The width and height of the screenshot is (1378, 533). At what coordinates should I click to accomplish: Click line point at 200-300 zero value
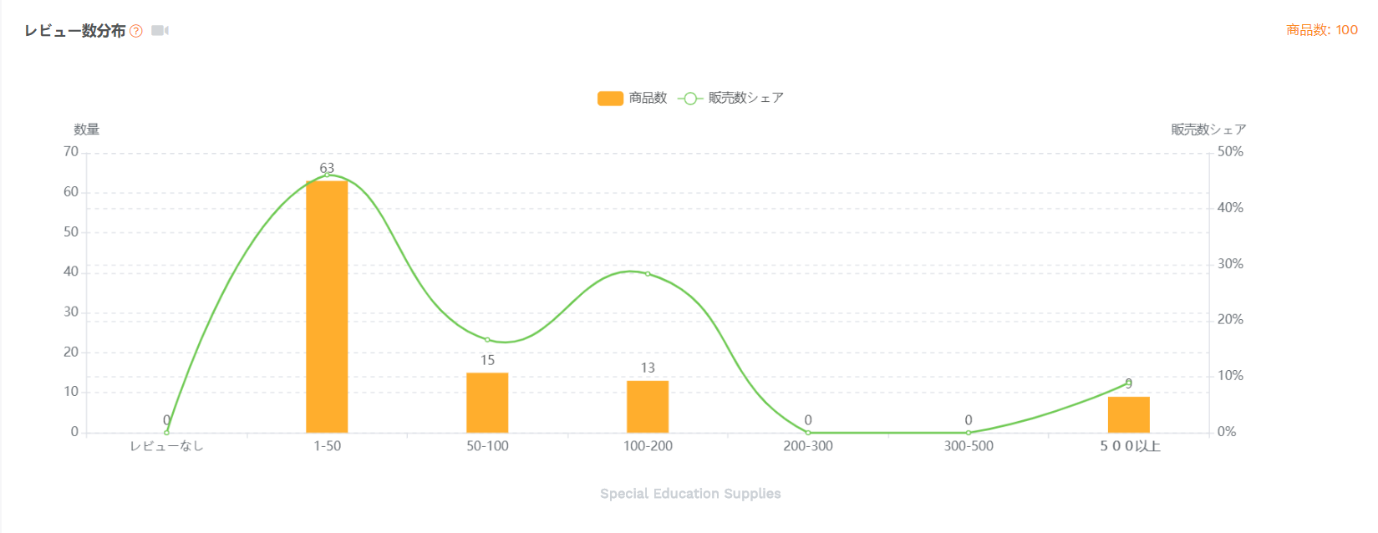(808, 432)
